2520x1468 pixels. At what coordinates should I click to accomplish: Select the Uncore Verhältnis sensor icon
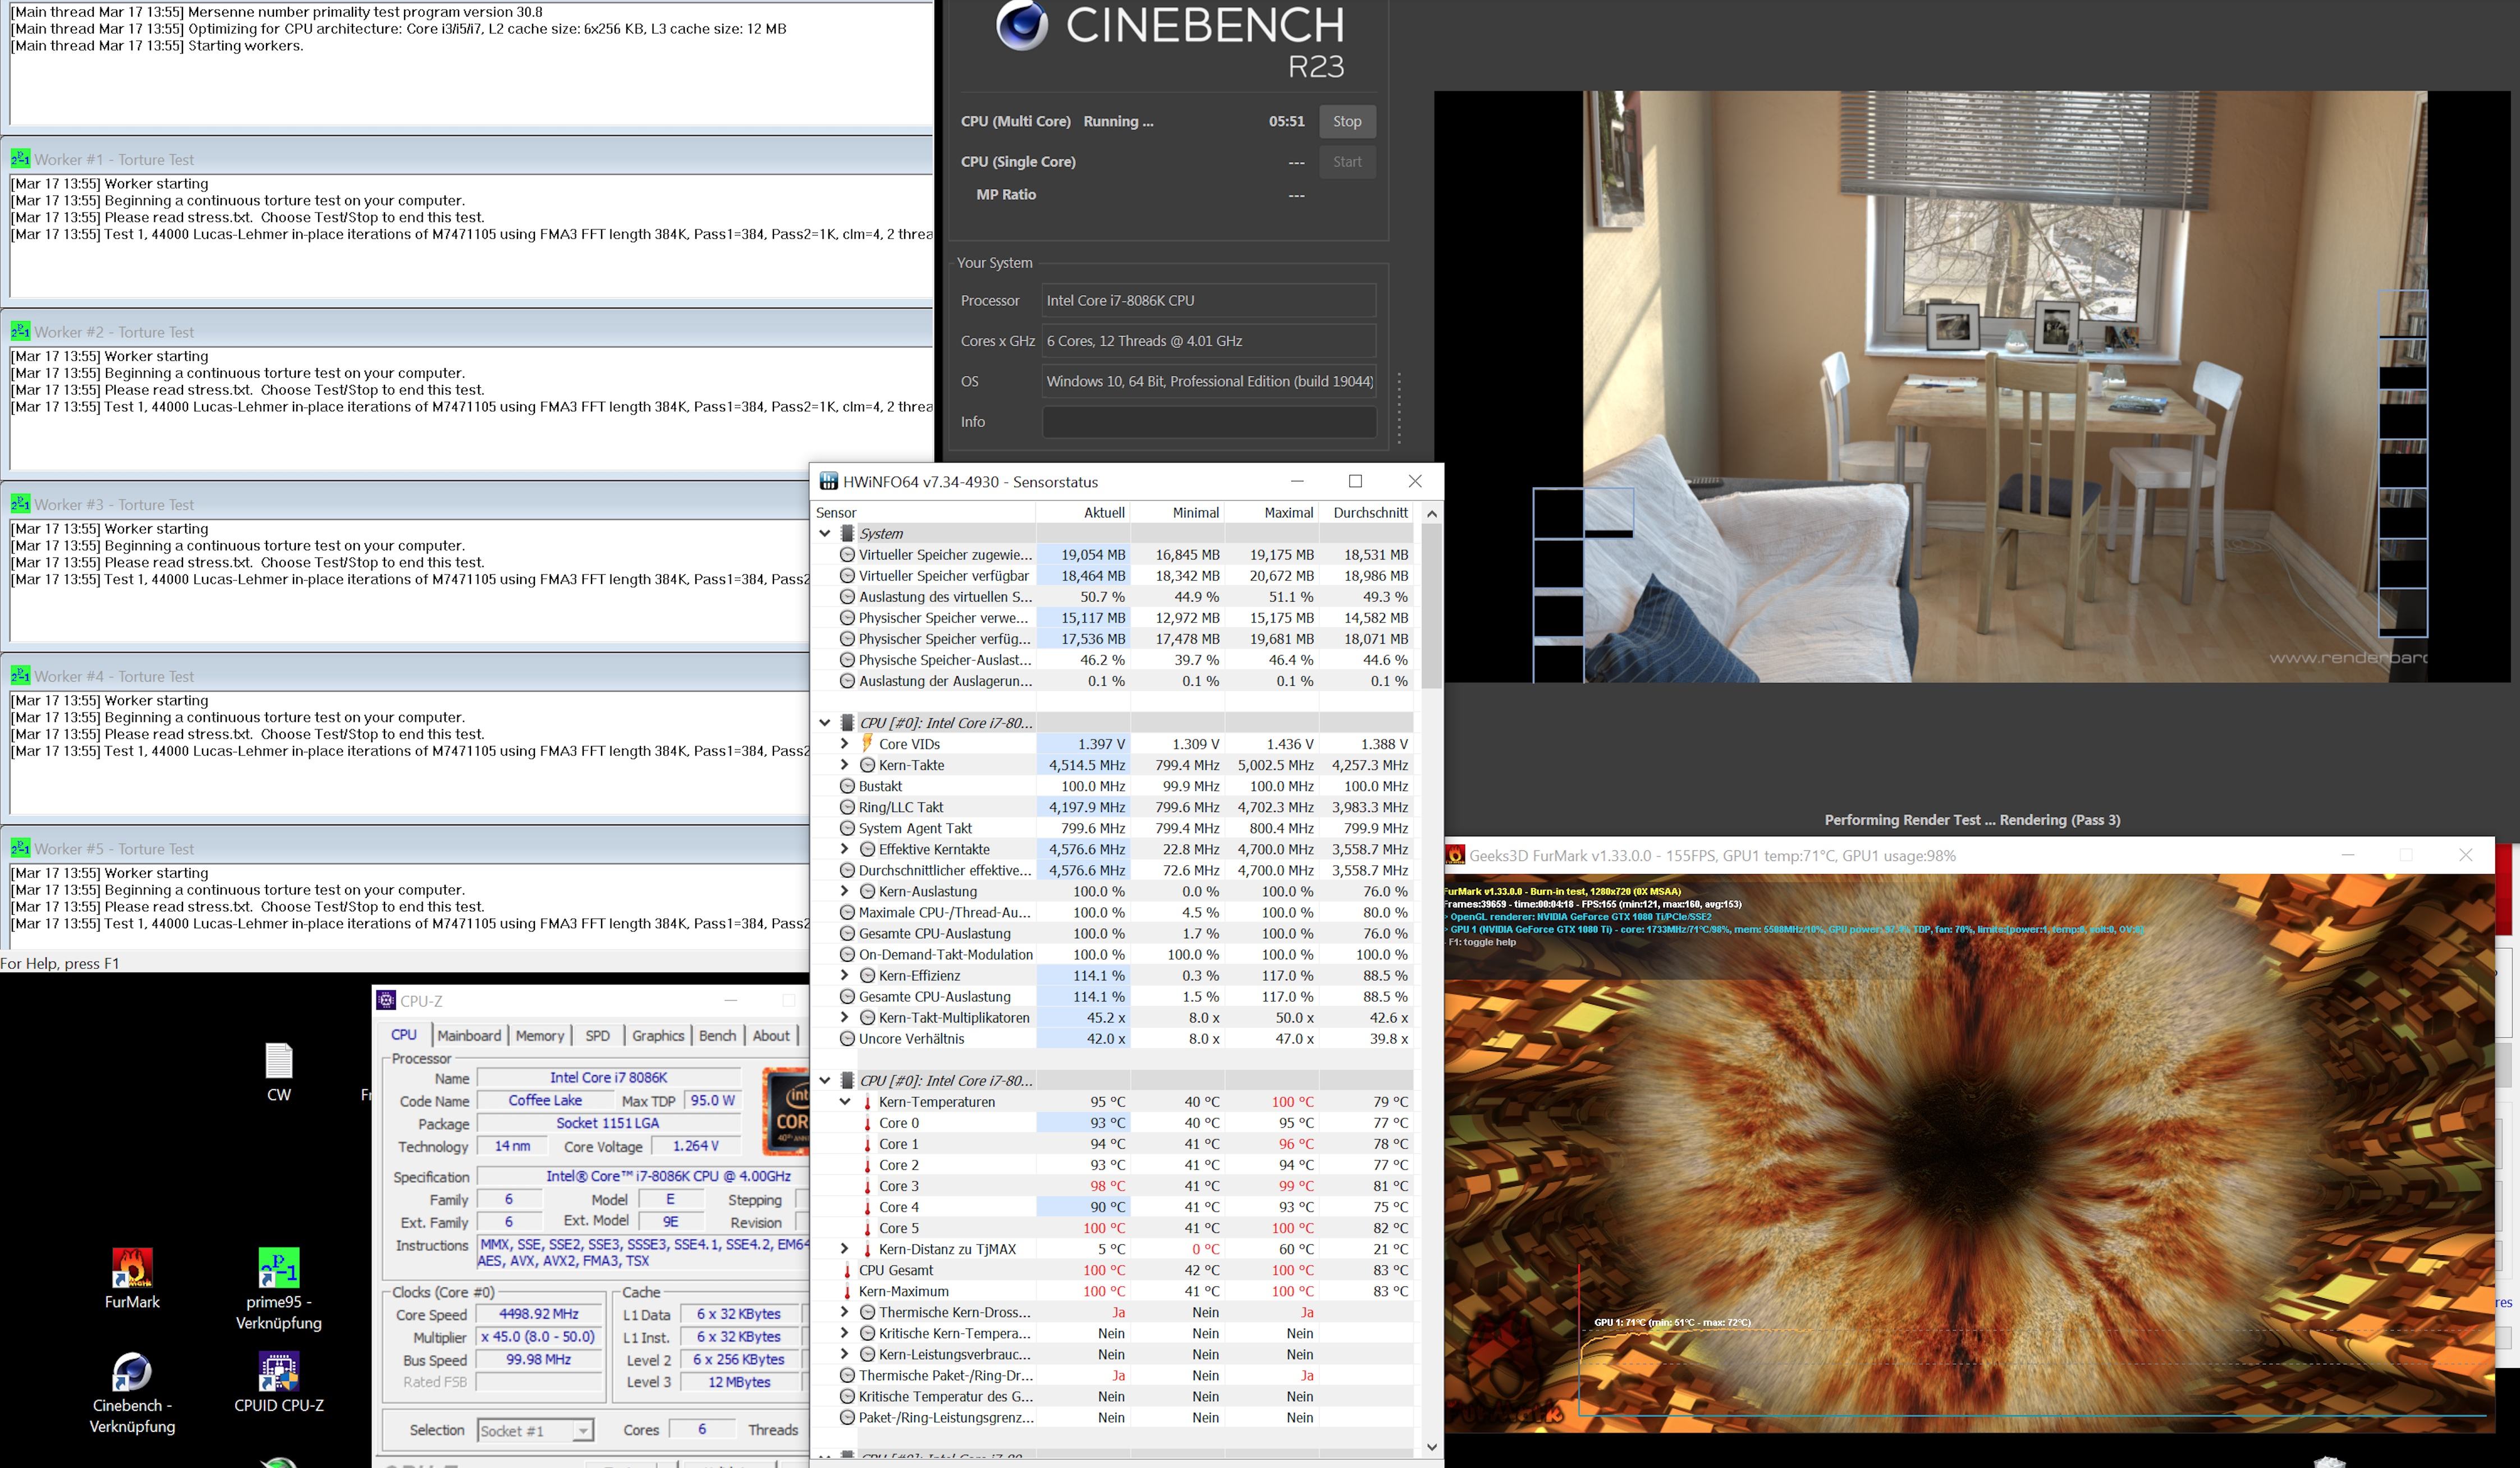(847, 1039)
